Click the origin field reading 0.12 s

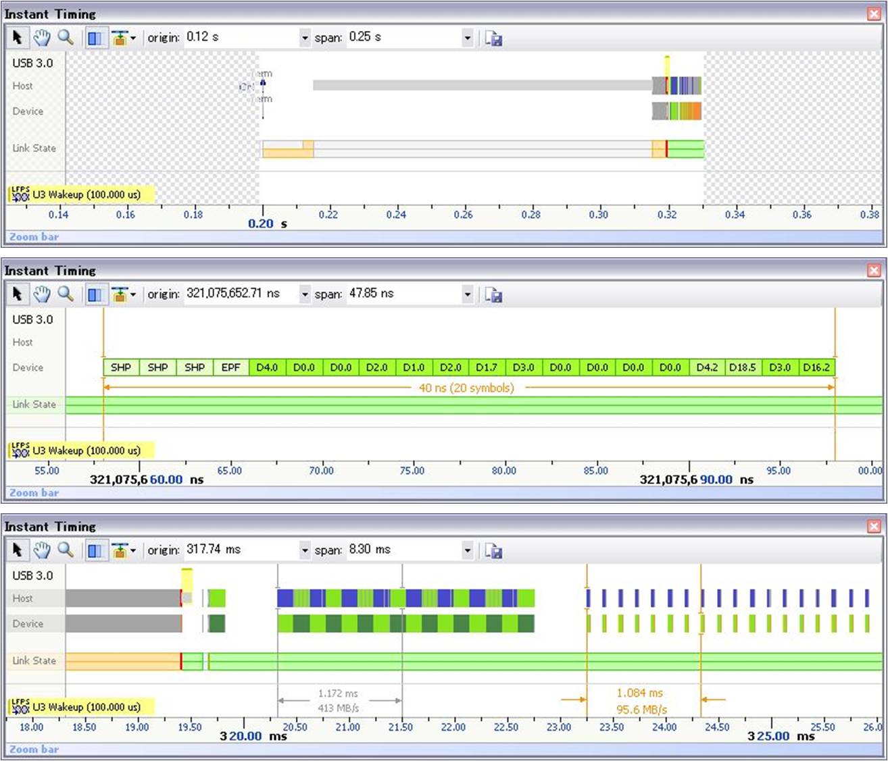point(241,37)
